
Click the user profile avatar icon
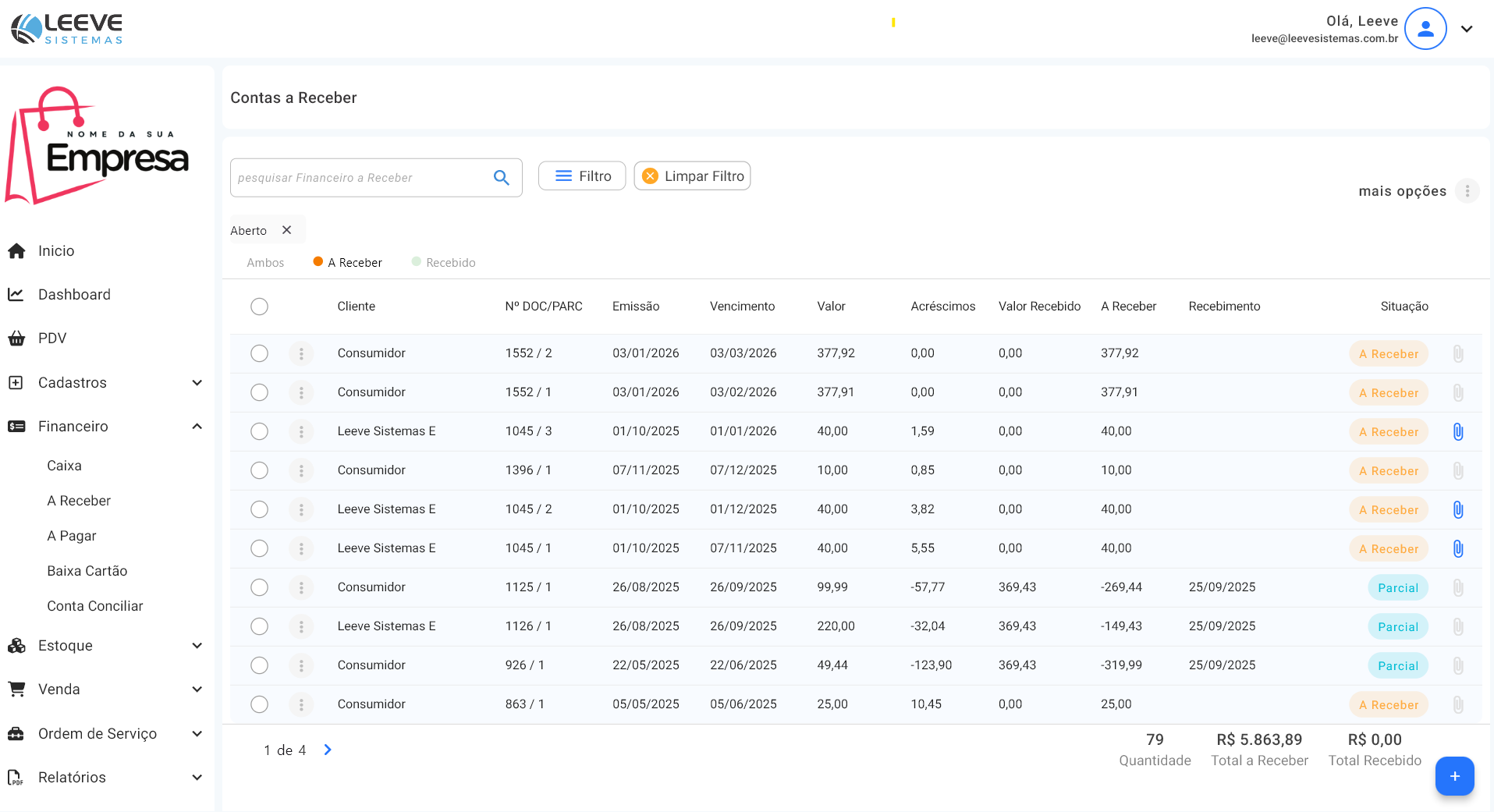[1425, 29]
